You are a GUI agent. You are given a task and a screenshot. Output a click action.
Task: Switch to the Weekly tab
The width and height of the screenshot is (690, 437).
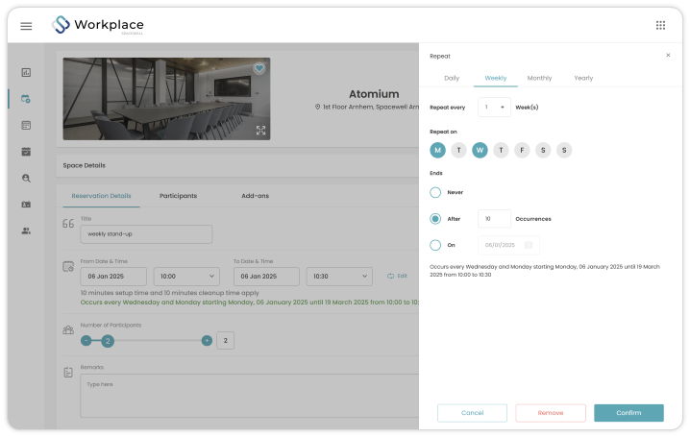496,78
